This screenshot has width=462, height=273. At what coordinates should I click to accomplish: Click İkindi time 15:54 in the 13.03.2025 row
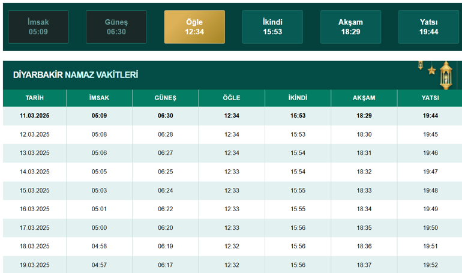coord(298,153)
